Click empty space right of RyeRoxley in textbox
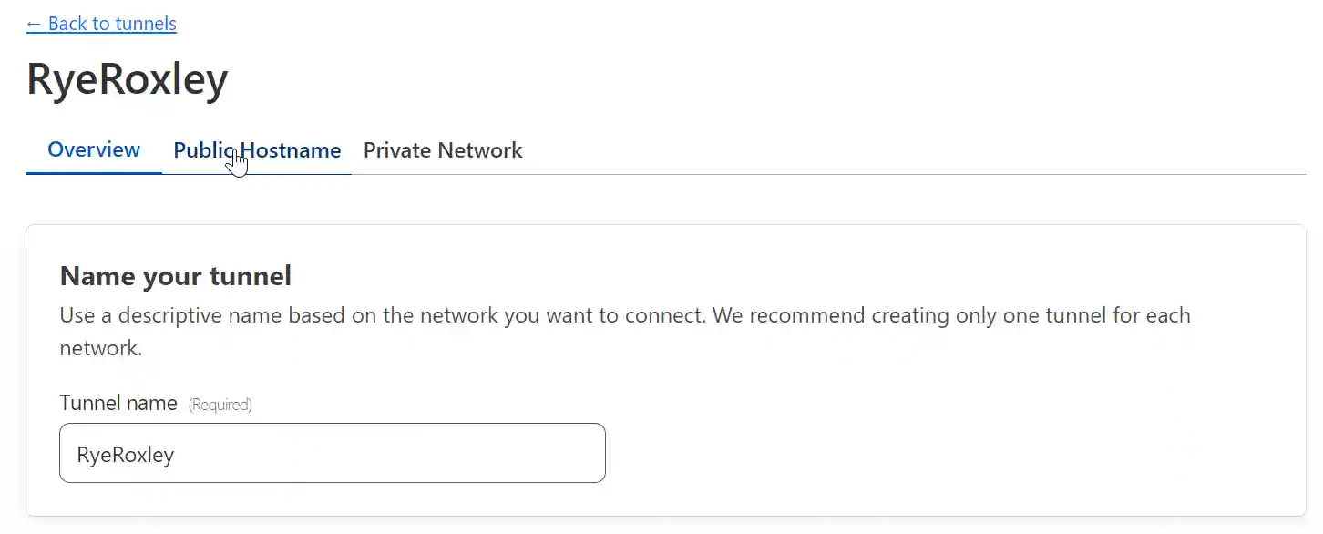 tap(410, 454)
